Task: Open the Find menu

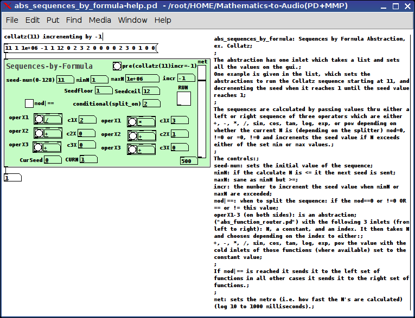Action: [x=74, y=20]
